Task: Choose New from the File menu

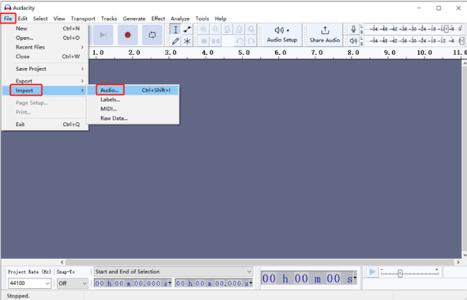Action: click(x=45, y=28)
